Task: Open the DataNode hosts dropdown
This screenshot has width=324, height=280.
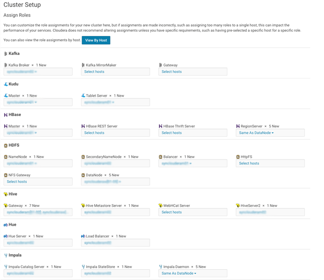Action: [x=102, y=182]
